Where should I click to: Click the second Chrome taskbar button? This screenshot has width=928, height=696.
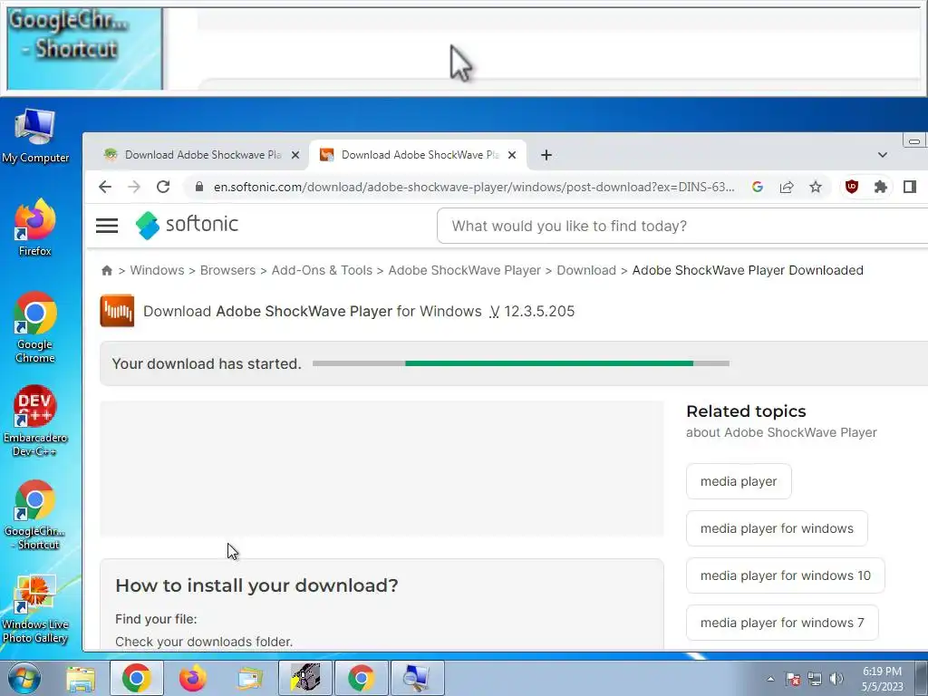coord(362,678)
